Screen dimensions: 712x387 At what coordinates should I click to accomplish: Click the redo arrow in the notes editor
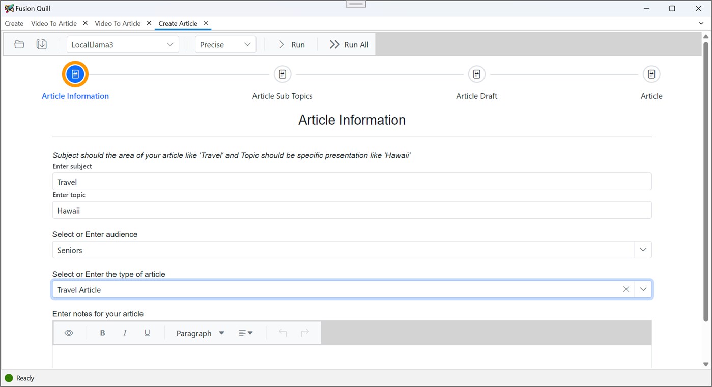(304, 333)
